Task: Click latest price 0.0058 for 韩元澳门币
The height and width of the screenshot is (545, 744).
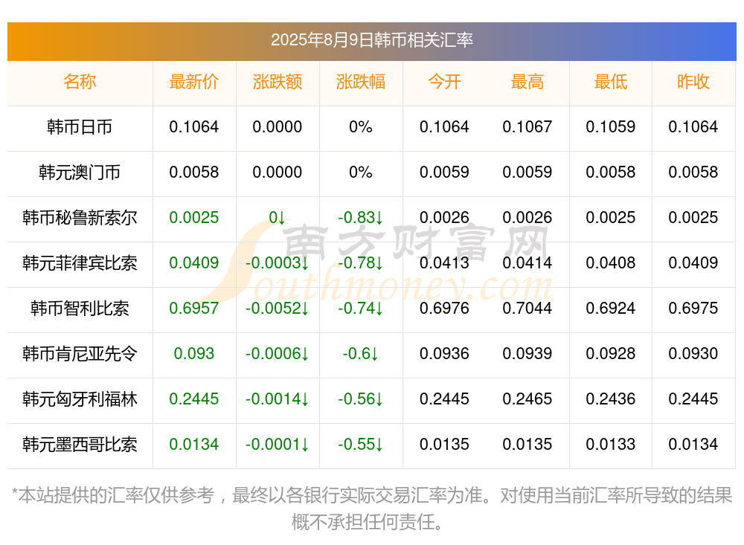Action: pyautogui.click(x=194, y=172)
